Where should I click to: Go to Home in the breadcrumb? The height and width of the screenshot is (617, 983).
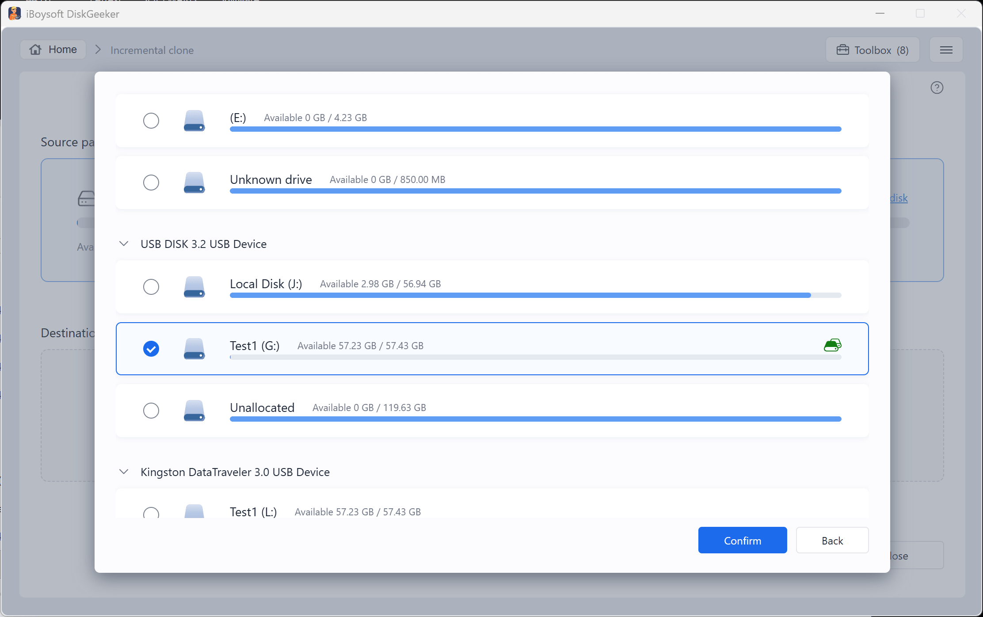[x=53, y=50]
